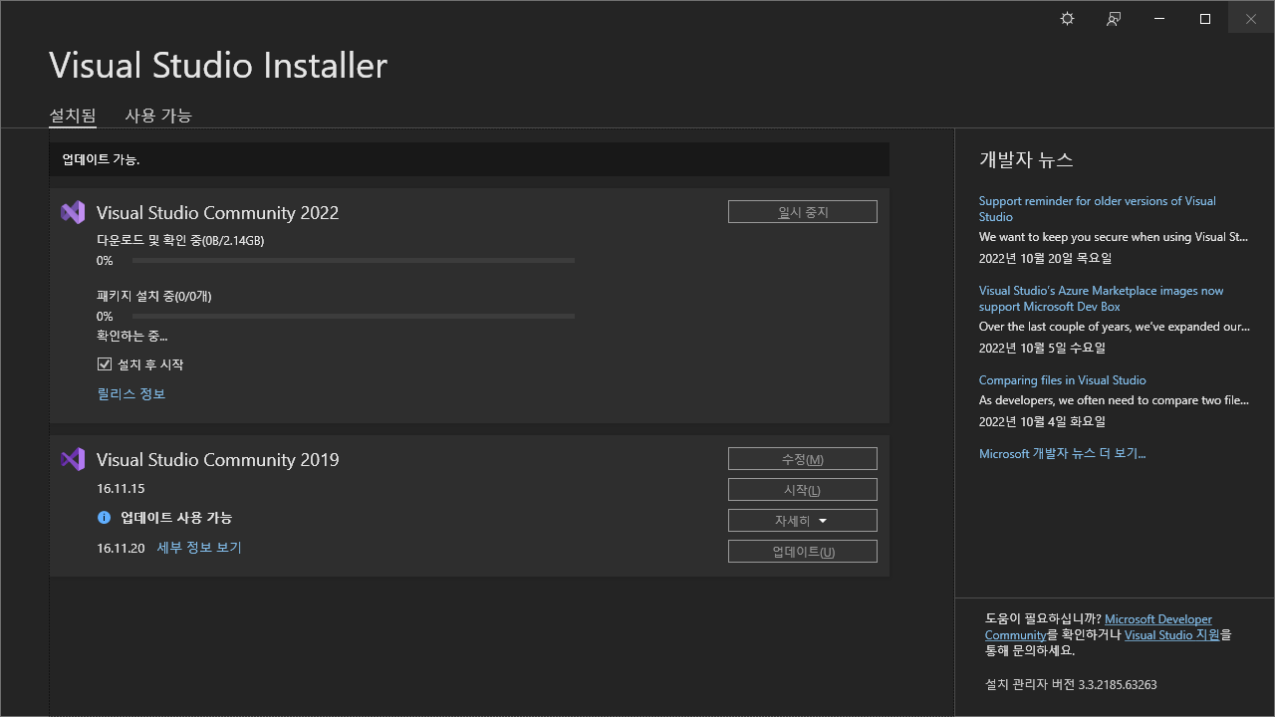The image size is (1275, 717).
Task: Open Visual Studio 지원 link
Action: coord(1172,635)
